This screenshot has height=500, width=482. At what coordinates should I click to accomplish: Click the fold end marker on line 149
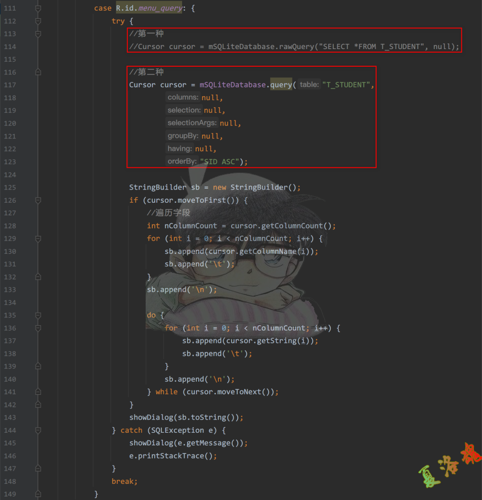pyautogui.click(x=38, y=494)
